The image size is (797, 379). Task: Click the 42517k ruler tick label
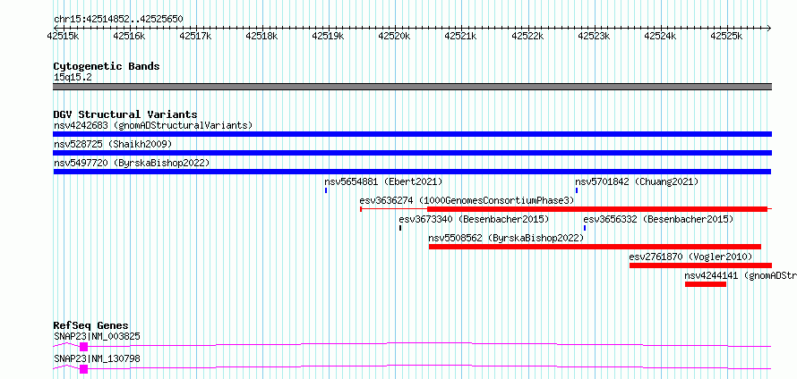point(196,36)
